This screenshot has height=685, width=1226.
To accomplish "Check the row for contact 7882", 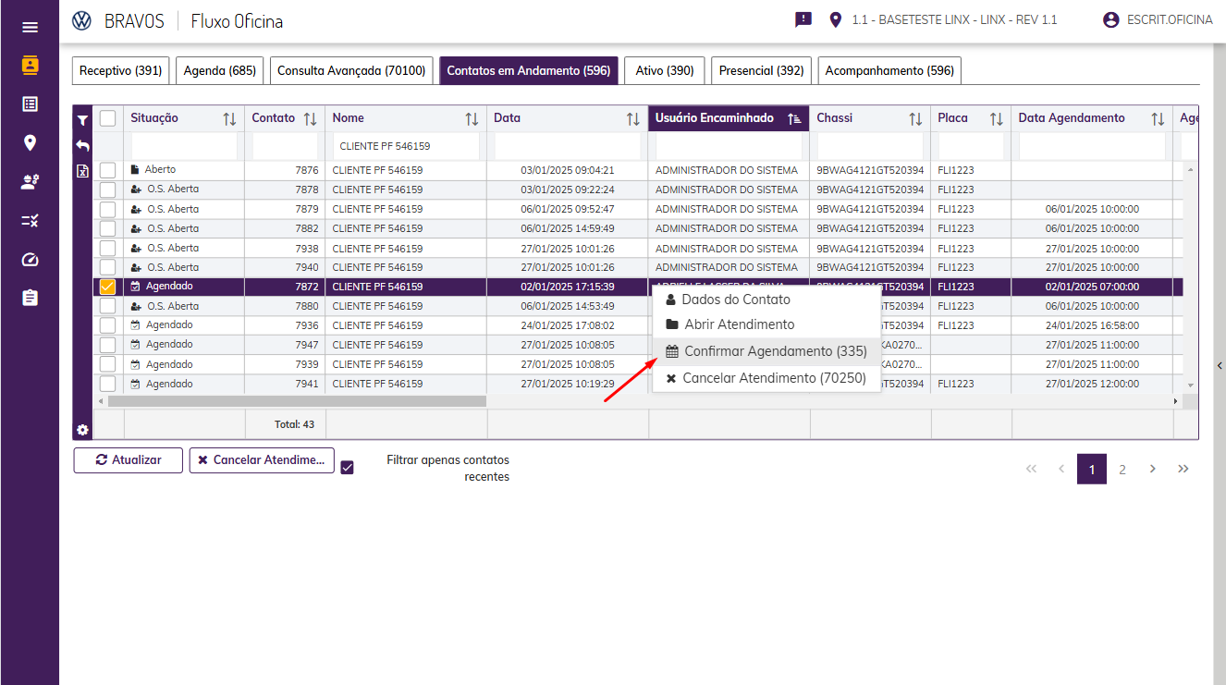I will point(108,228).
